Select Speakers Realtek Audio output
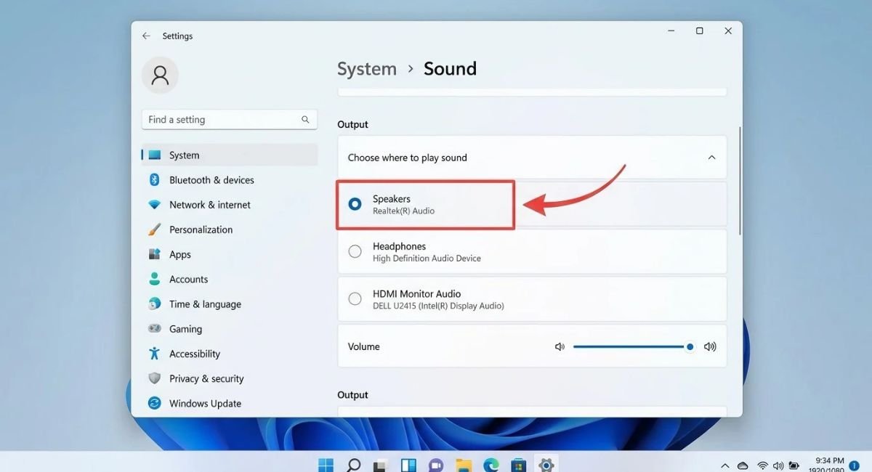 pos(532,205)
